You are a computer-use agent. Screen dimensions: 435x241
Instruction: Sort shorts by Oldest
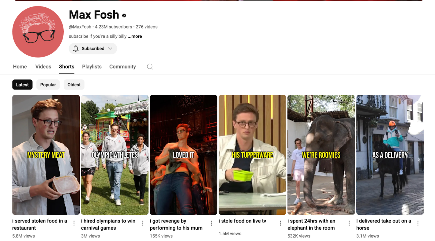coord(74,85)
